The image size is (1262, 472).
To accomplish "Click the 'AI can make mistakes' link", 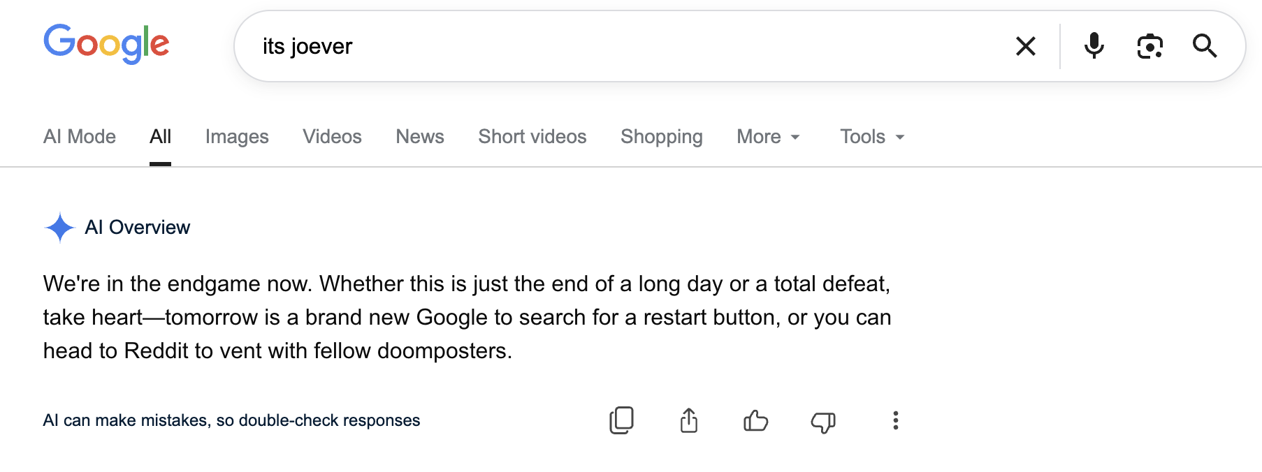I will point(231,420).
